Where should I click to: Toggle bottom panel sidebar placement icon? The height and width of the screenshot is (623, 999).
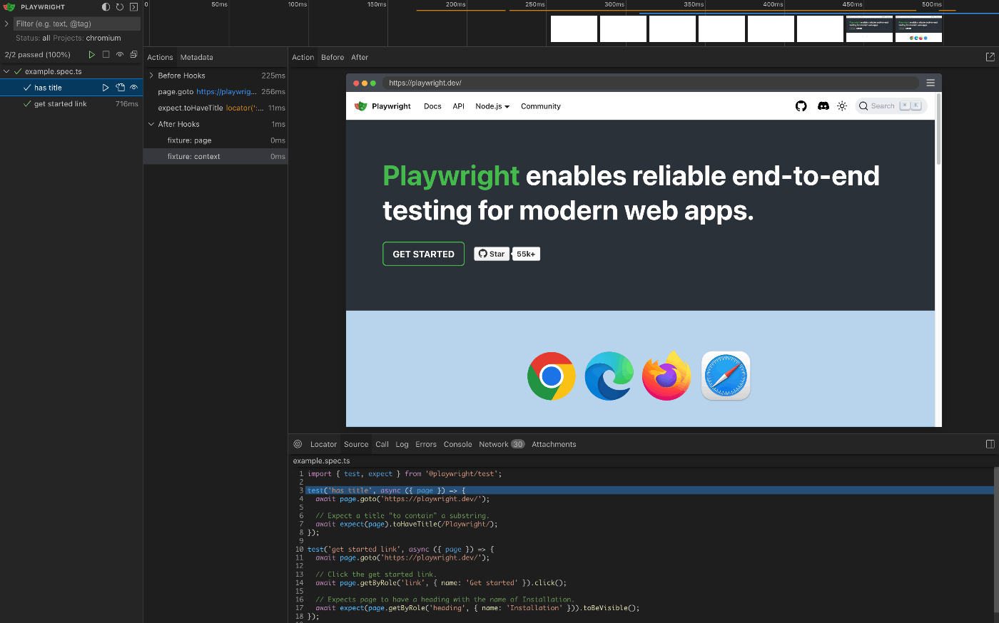[x=990, y=444]
